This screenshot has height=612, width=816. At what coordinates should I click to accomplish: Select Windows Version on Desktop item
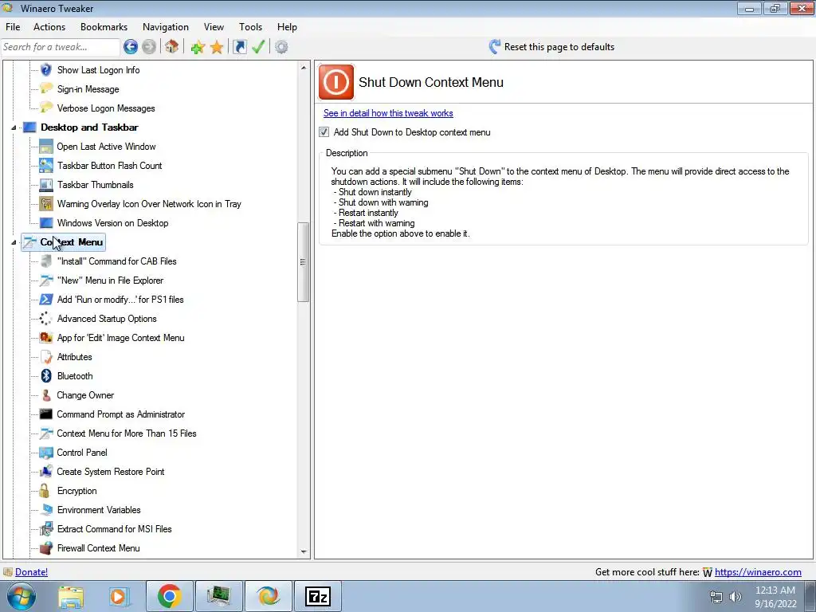coord(112,223)
